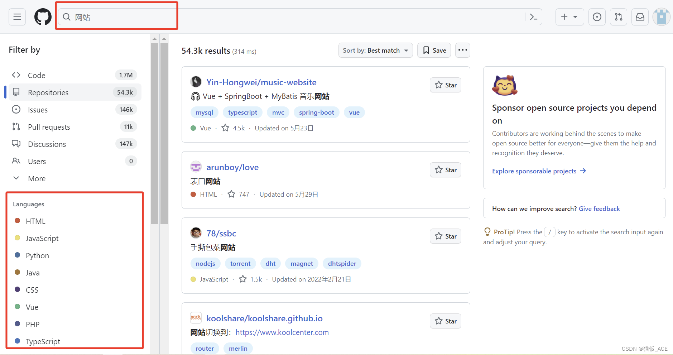Open the Issues icon in header

click(597, 17)
